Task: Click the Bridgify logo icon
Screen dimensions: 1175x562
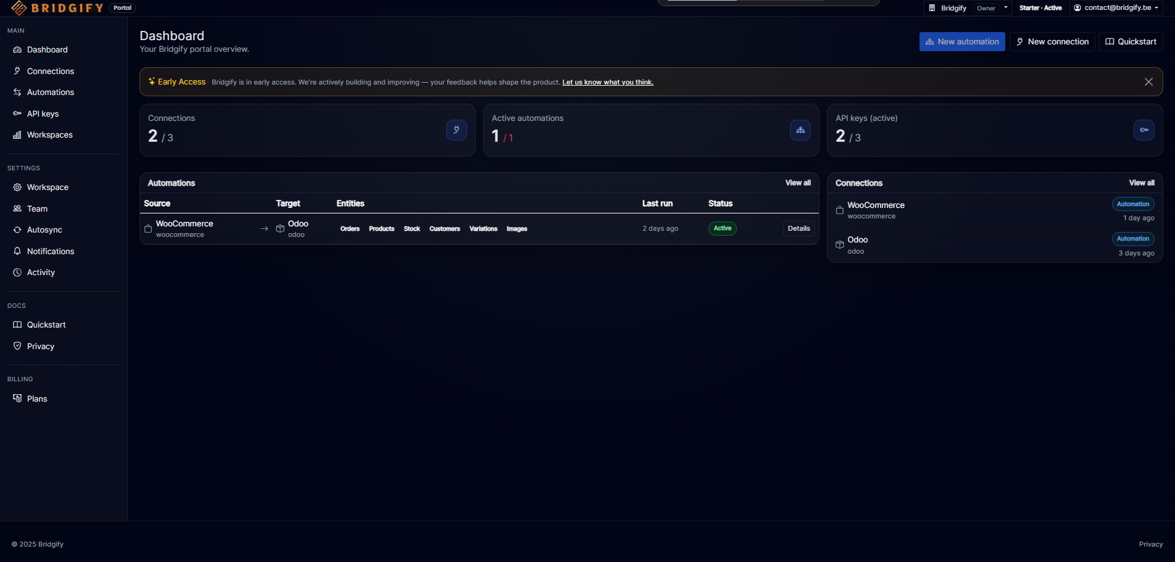Action: click(19, 7)
